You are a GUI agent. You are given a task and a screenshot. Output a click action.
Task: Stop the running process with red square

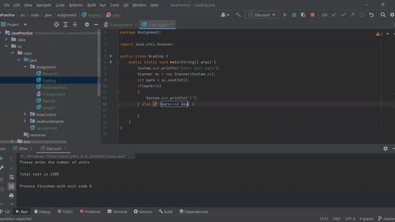pos(313,15)
